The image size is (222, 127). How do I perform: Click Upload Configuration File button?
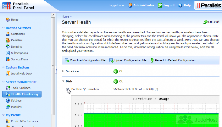click(128, 60)
